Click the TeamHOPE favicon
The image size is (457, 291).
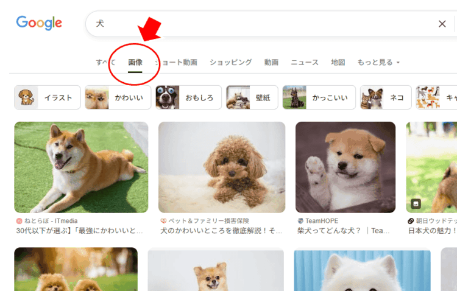point(300,221)
